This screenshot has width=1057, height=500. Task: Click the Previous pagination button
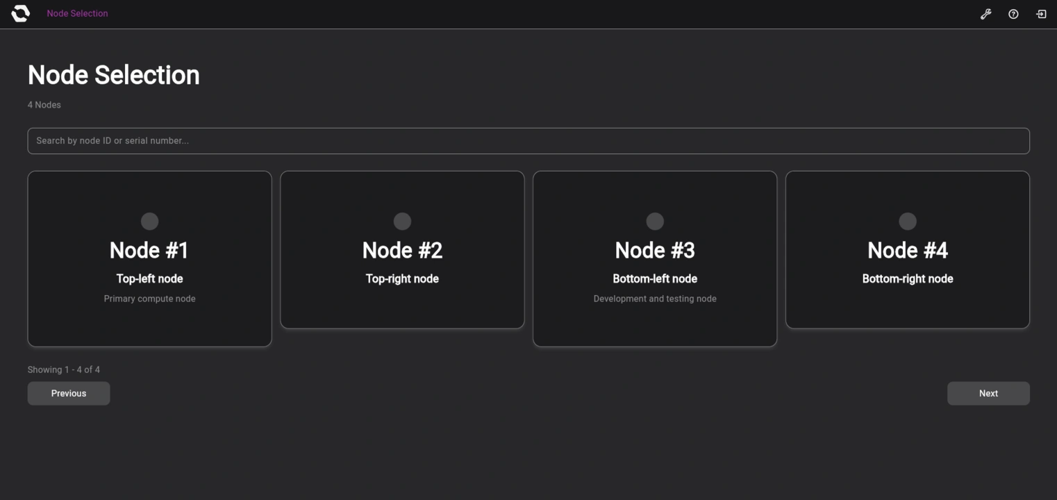point(68,393)
